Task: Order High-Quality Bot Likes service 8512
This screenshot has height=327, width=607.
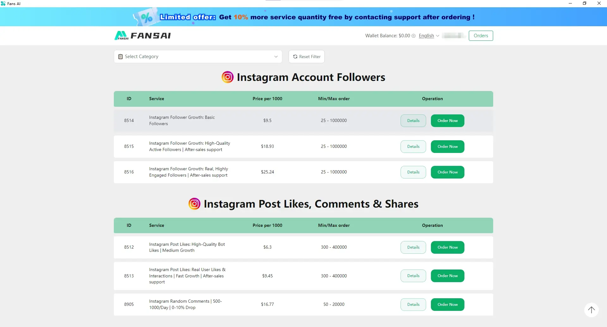Action: tap(447, 247)
